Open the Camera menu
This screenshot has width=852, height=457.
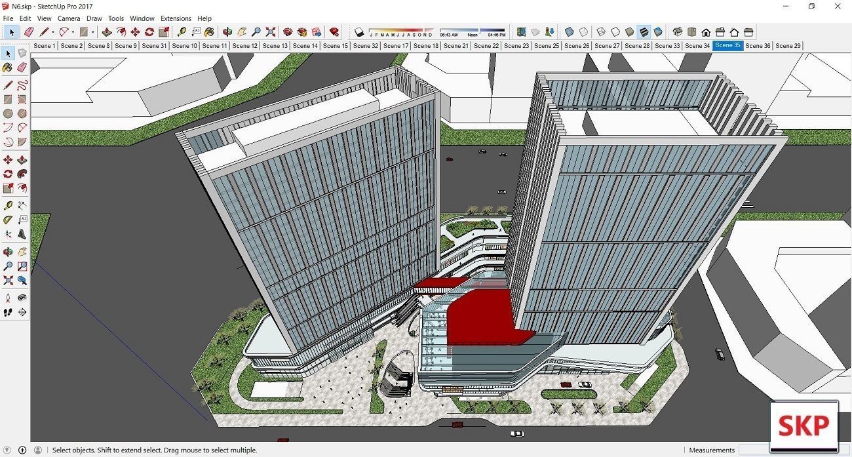tap(69, 18)
